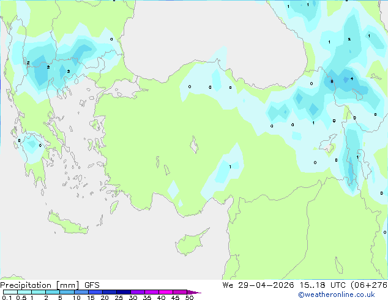Click the over-50 mm arrow tip of the legend
388x300 pixels.
click(194, 292)
